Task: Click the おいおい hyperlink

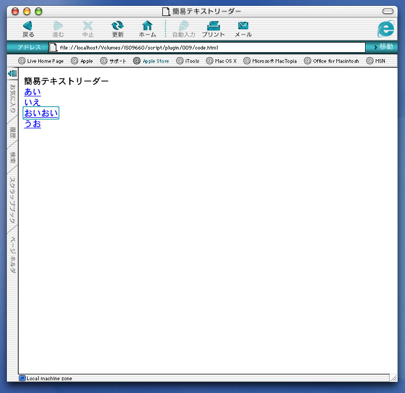Action: pyautogui.click(x=41, y=113)
